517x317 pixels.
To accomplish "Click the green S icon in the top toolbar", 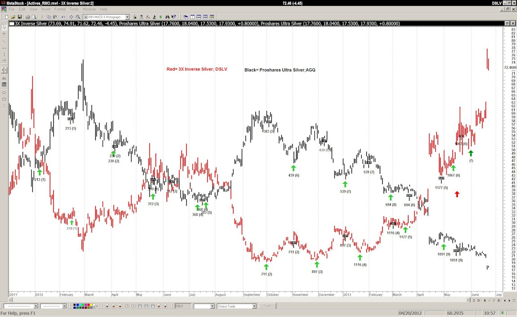I will tap(161, 17).
